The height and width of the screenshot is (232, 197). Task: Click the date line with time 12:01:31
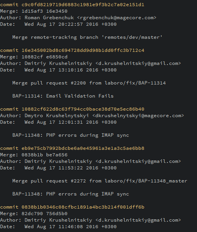[58, 122]
